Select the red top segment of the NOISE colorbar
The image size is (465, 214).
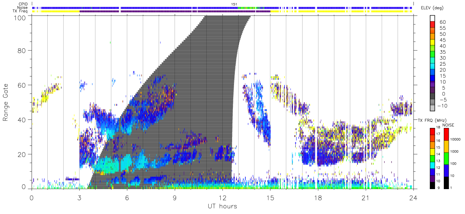446,134
